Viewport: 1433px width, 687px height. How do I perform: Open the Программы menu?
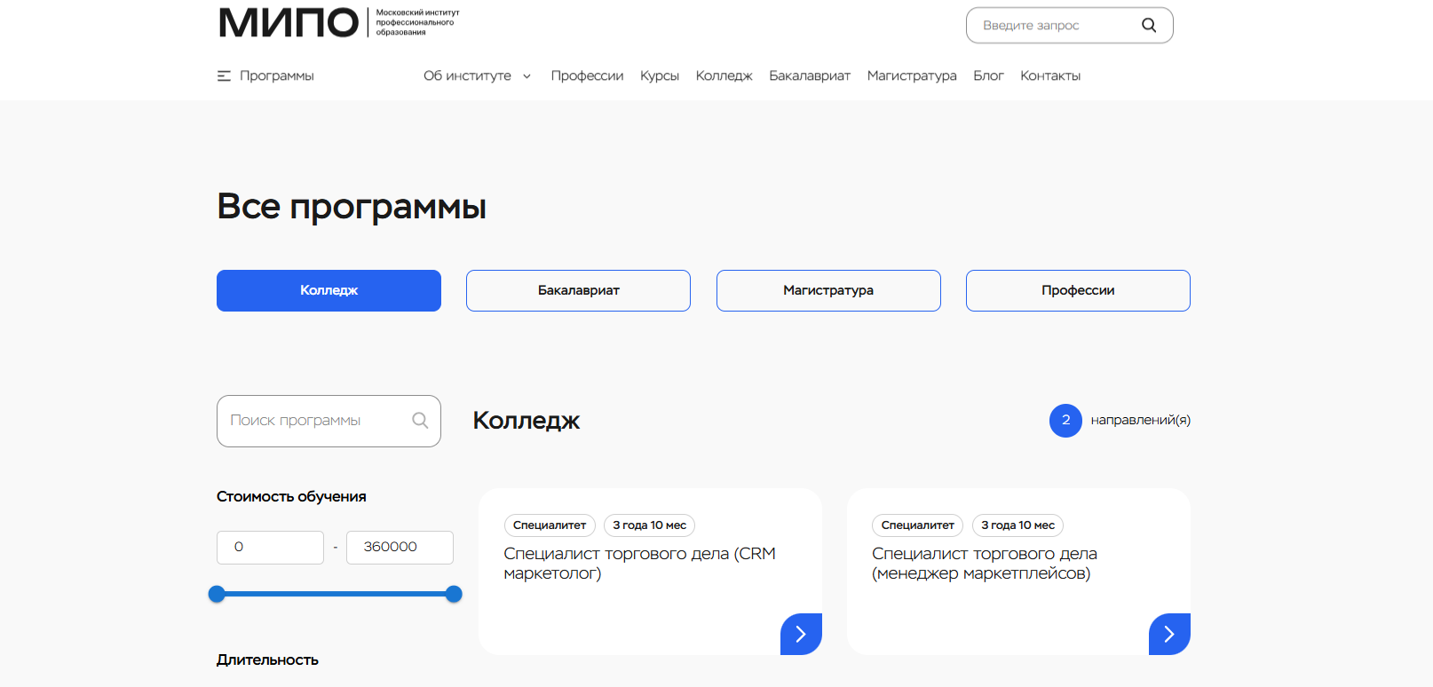pos(276,75)
